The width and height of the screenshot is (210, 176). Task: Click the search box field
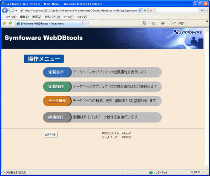177,10
